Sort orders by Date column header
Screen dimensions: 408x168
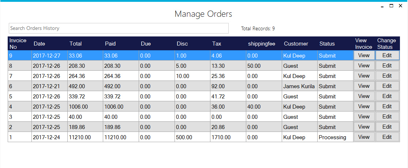(40, 44)
